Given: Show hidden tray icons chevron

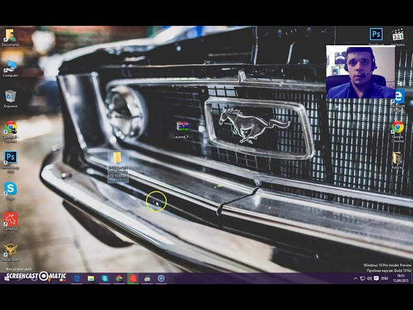Looking at the screenshot, I should pyautogui.click(x=356, y=278).
